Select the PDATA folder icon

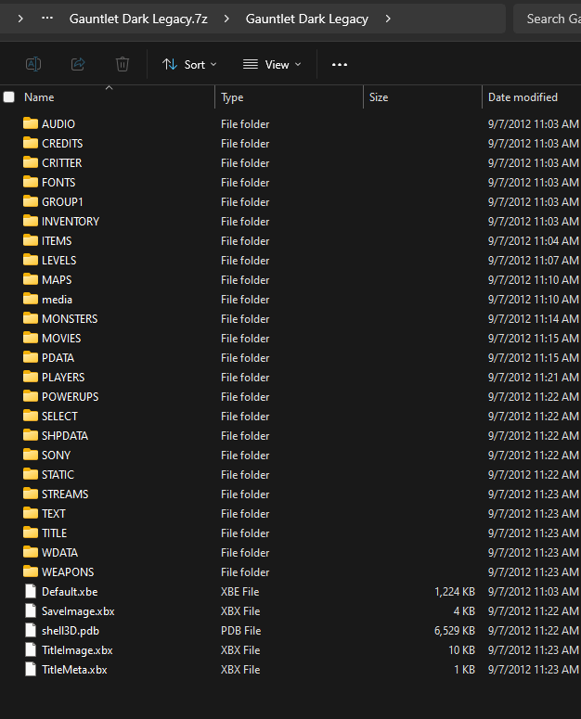(31, 358)
